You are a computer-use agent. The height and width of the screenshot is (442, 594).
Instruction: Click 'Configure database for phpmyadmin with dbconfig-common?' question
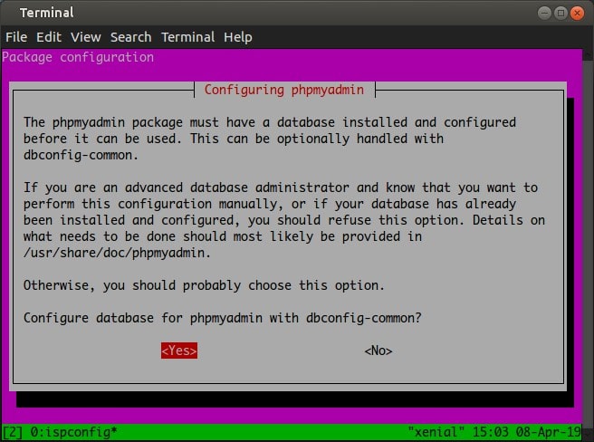coord(223,318)
